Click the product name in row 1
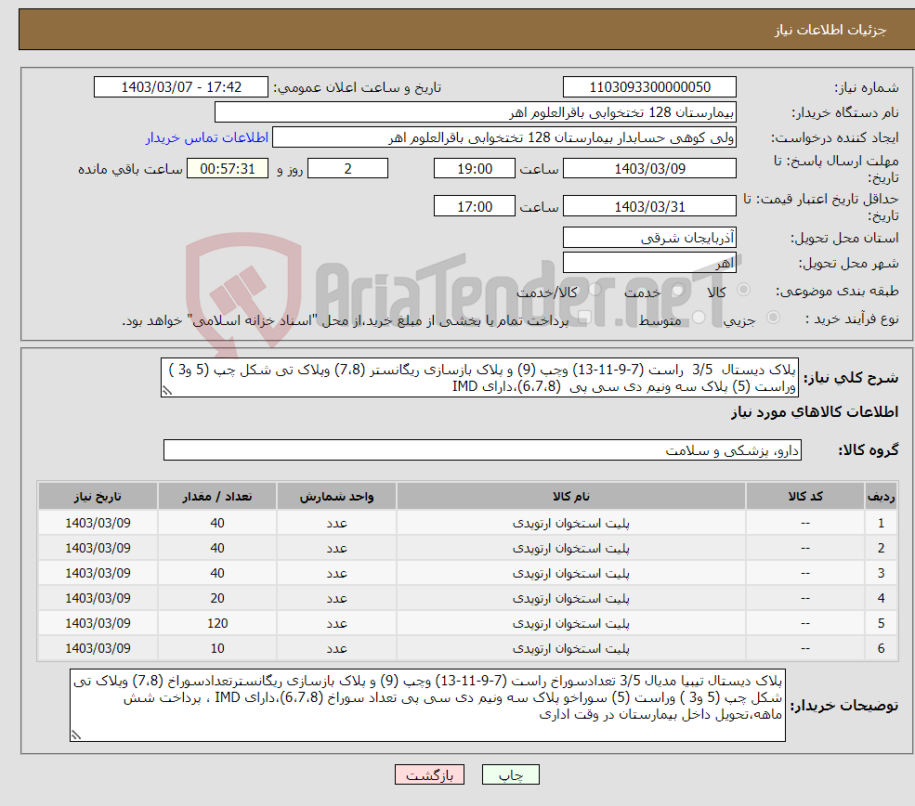Screen dimensions: 915x806 click(x=570, y=523)
